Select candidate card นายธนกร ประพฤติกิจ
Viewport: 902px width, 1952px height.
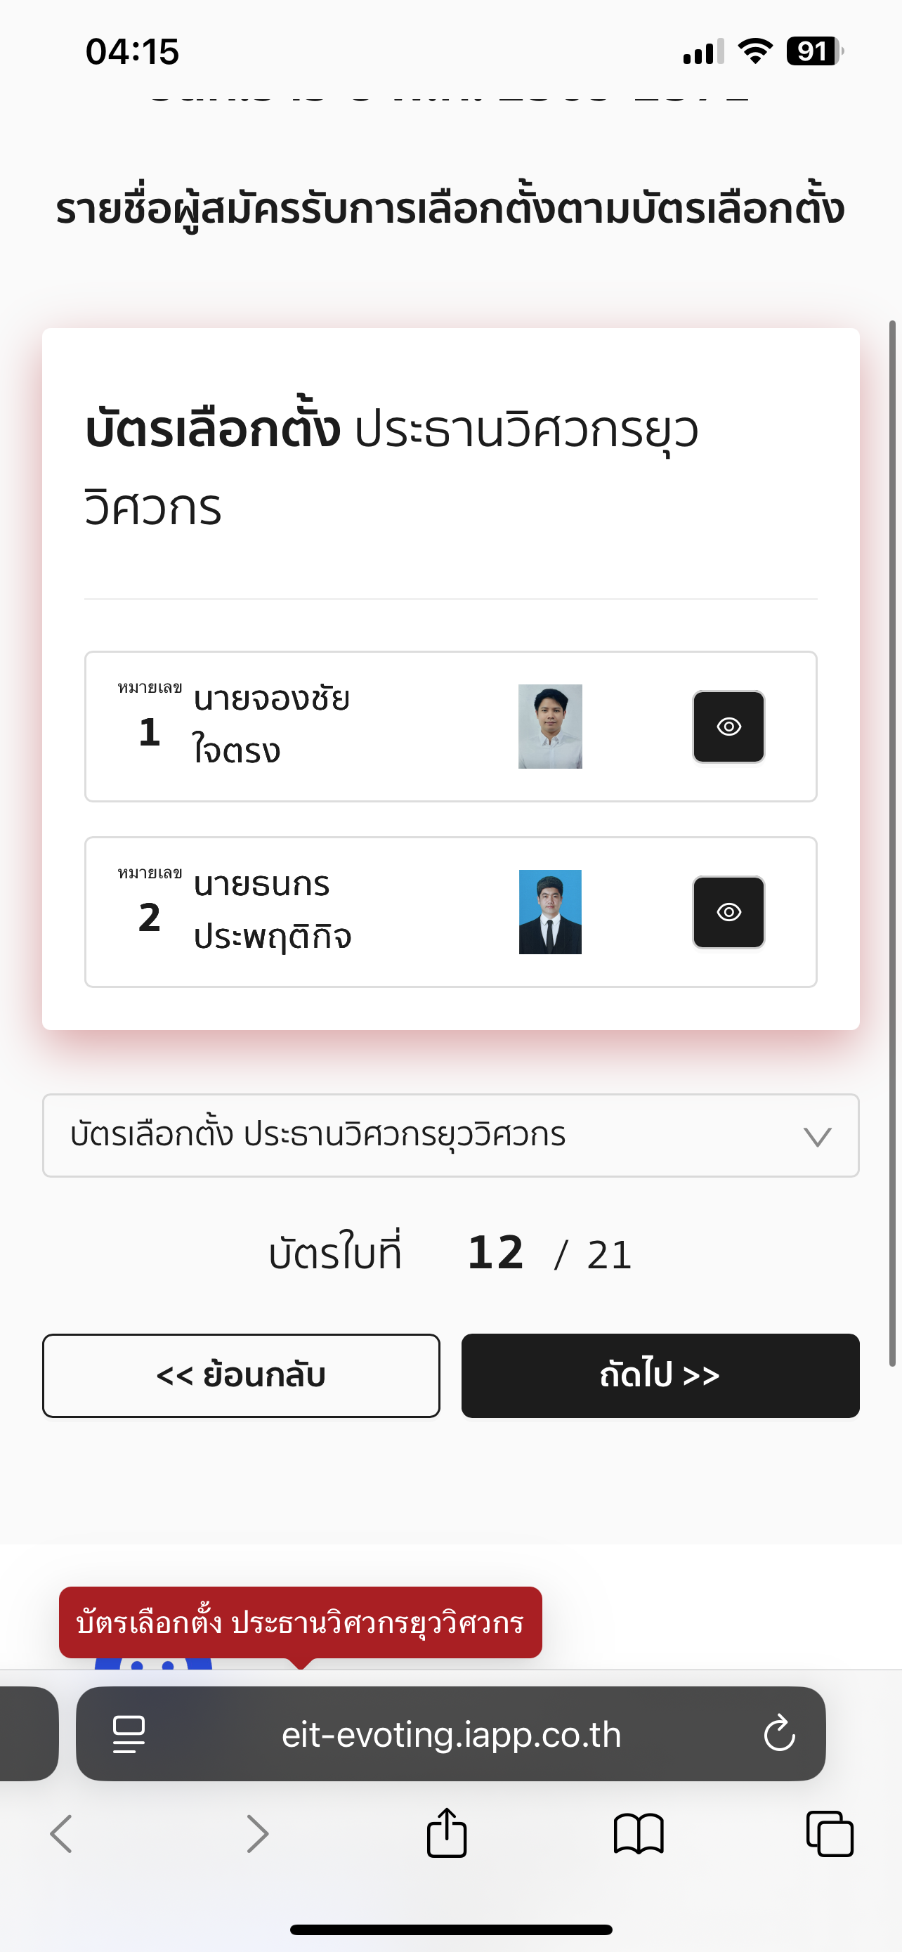tap(450, 912)
